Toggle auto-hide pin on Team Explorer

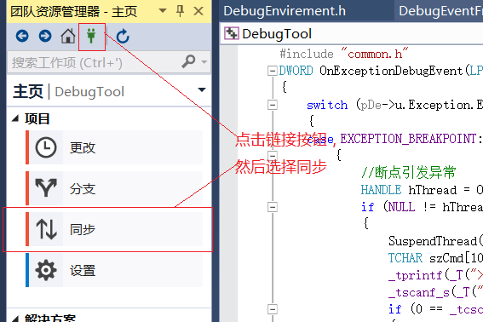click(180, 11)
